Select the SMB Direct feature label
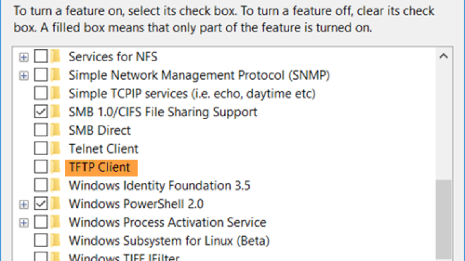This screenshot has height=261, width=465. [x=100, y=130]
